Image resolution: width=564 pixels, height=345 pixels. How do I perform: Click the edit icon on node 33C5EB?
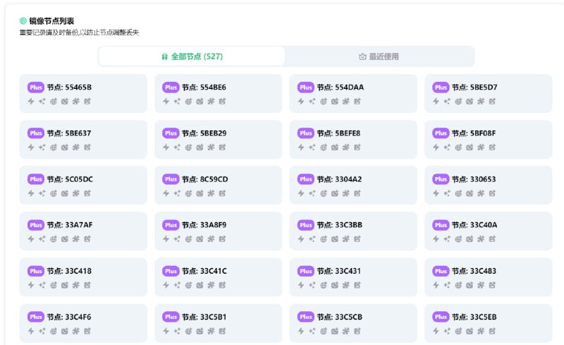point(492,331)
